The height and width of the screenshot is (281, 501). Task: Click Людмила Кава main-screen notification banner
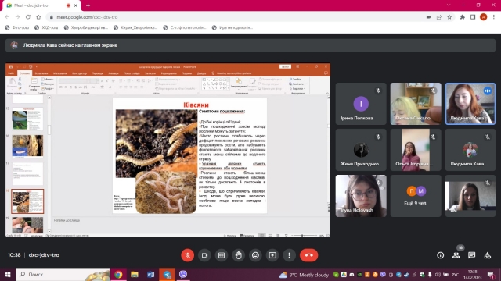(x=250, y=45)
